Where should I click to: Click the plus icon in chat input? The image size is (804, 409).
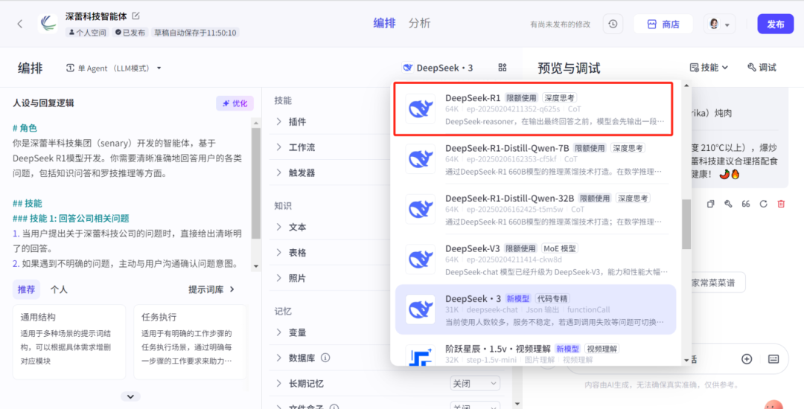[747, 359]
